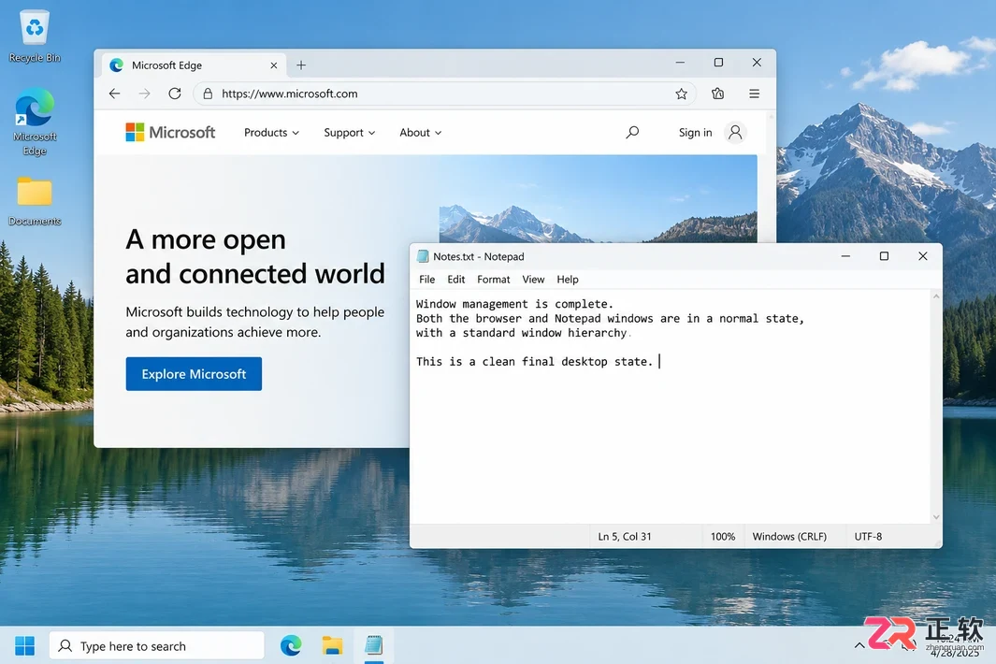Click the Microsoft logo on webpage
996x664 pixels.
click(170, 132)
